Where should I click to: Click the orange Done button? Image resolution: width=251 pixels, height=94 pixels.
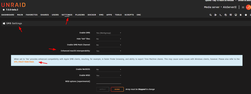tap(117, 89)
